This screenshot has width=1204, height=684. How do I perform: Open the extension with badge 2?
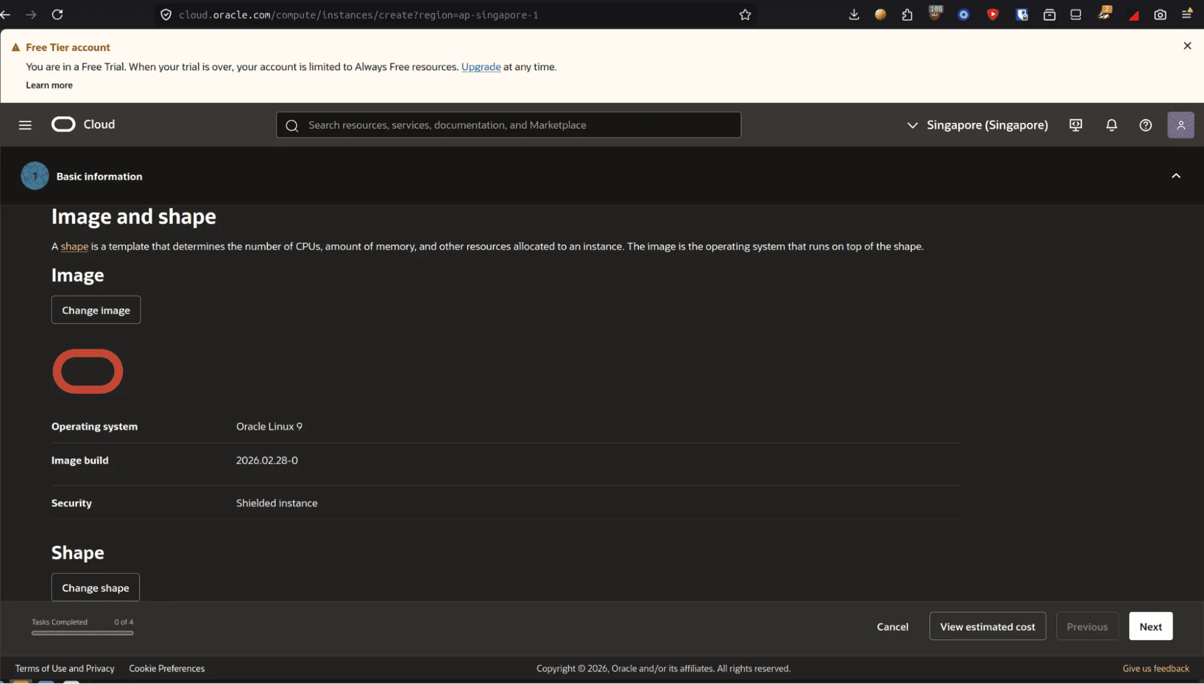1105,13
